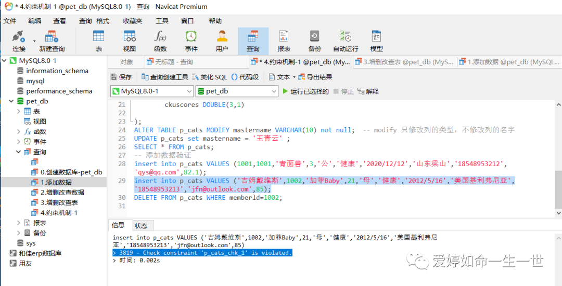Open the 编辑 menu
This screenshot has width=562, height=286.
[x=34, y=21]
